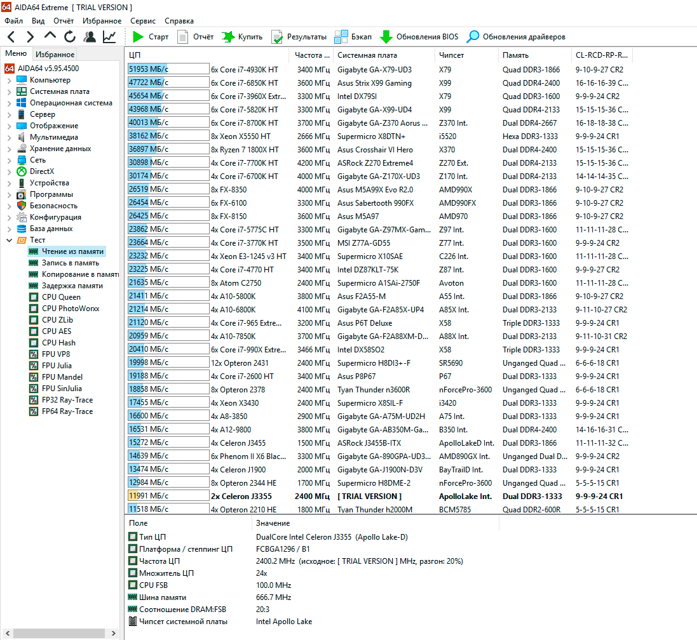The height and width of the screenshot is (640, 697).
Task: Switch to the Избранное tab
Action: pyautogui.click(x=55, y=55)
